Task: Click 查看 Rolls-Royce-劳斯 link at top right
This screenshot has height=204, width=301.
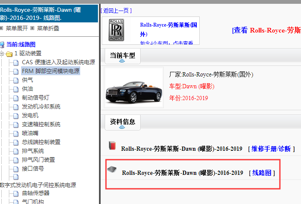Action: pos(266,30)
